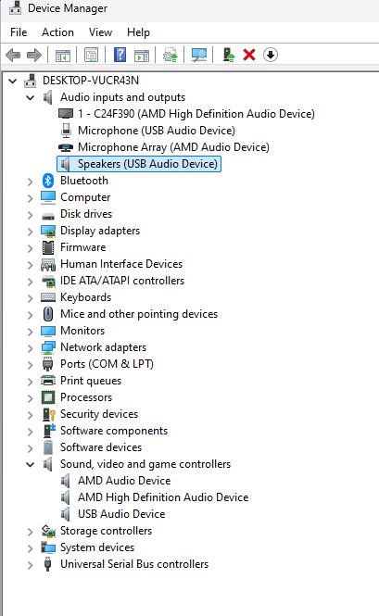Click Scan for hardware changes icon
The image size is (379, 616).
[199, 55]
